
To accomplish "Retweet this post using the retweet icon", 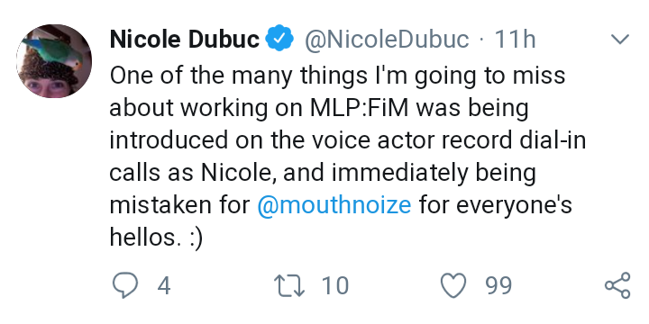I will [x=290, y=285].
